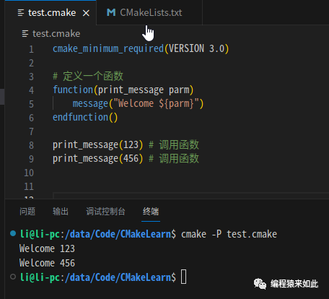This screenshot has height=299, width=329.
Task: Click line number 8 in the gutter
Action: (x=31, y=145)
